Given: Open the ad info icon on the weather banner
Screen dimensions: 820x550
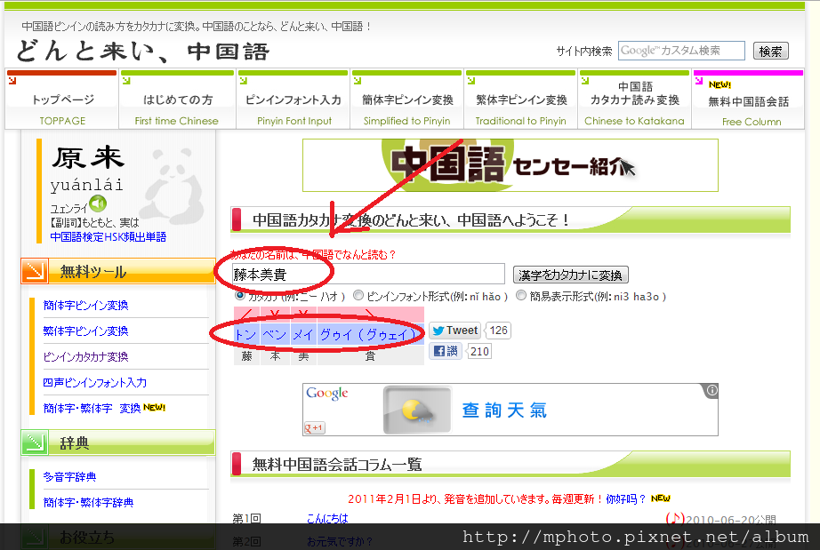Looking at the screenshot, I should [711, 390].
